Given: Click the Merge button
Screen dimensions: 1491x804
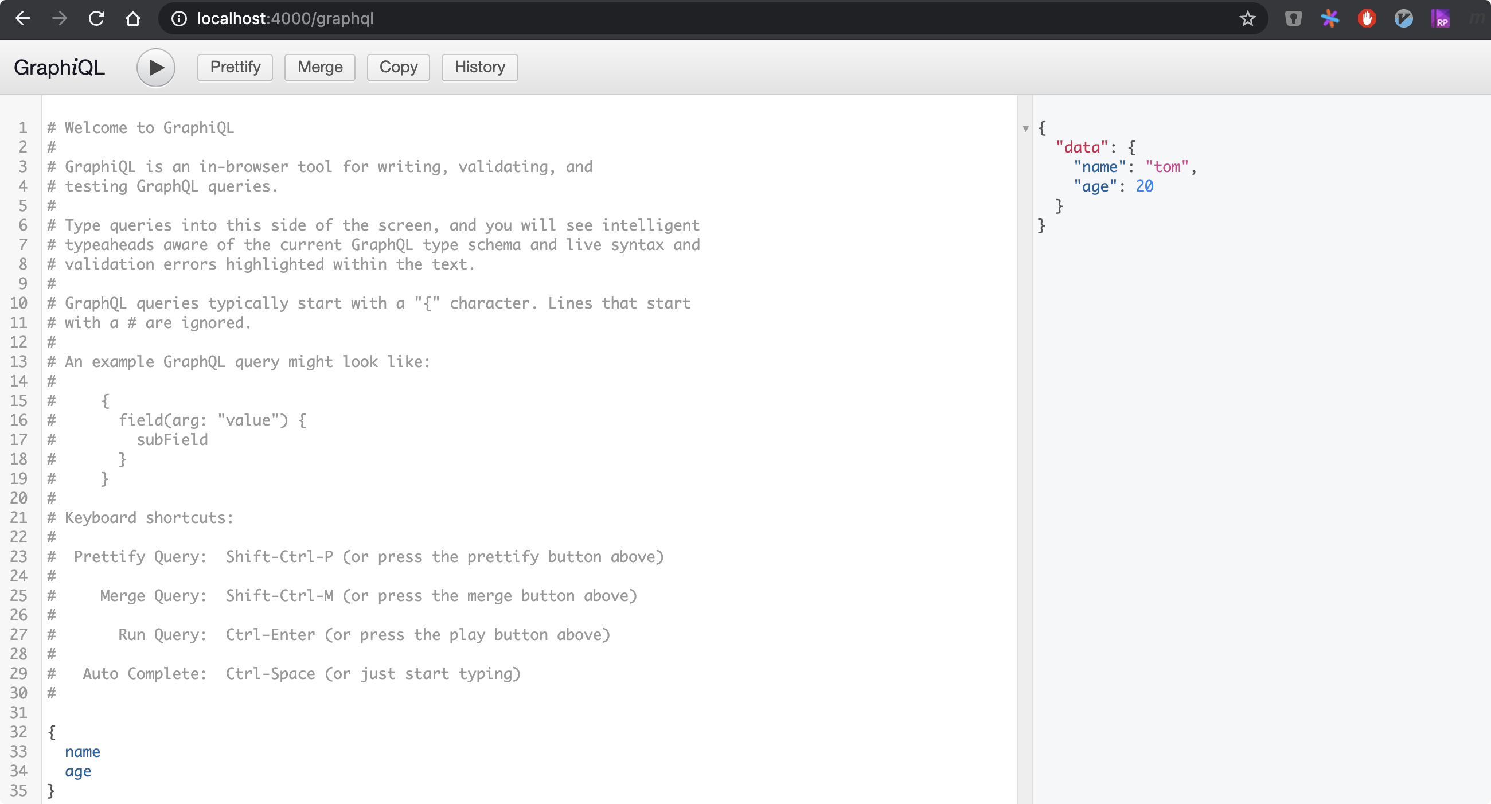Looking at the screenshot, I should (x=319, y=67).
